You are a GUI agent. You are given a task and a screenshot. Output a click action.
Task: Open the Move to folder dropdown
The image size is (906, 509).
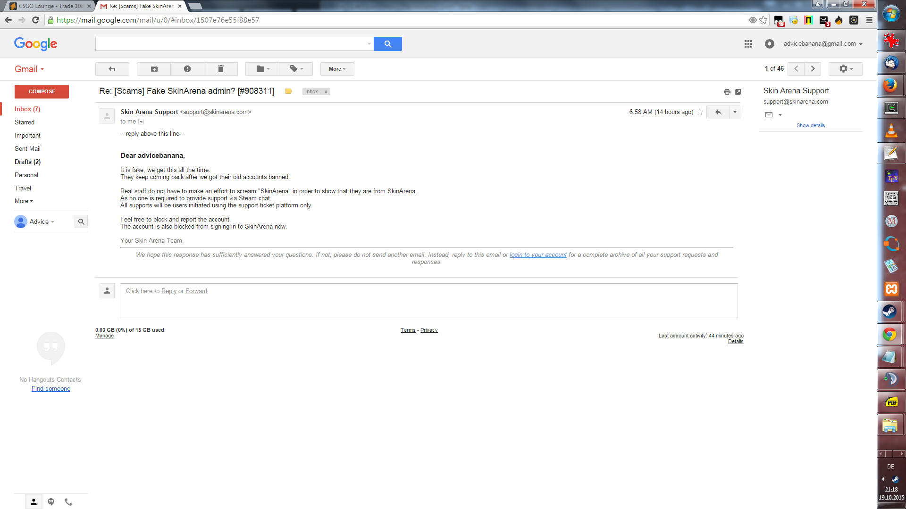click(262, 69)
